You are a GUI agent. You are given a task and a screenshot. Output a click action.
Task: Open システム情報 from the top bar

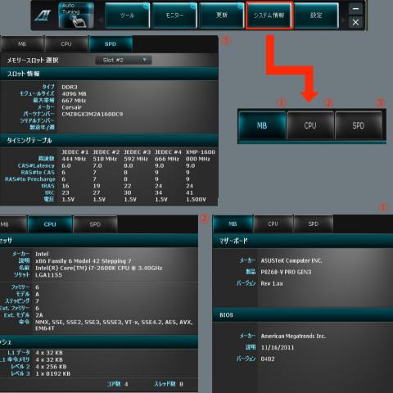pos(269,16)
